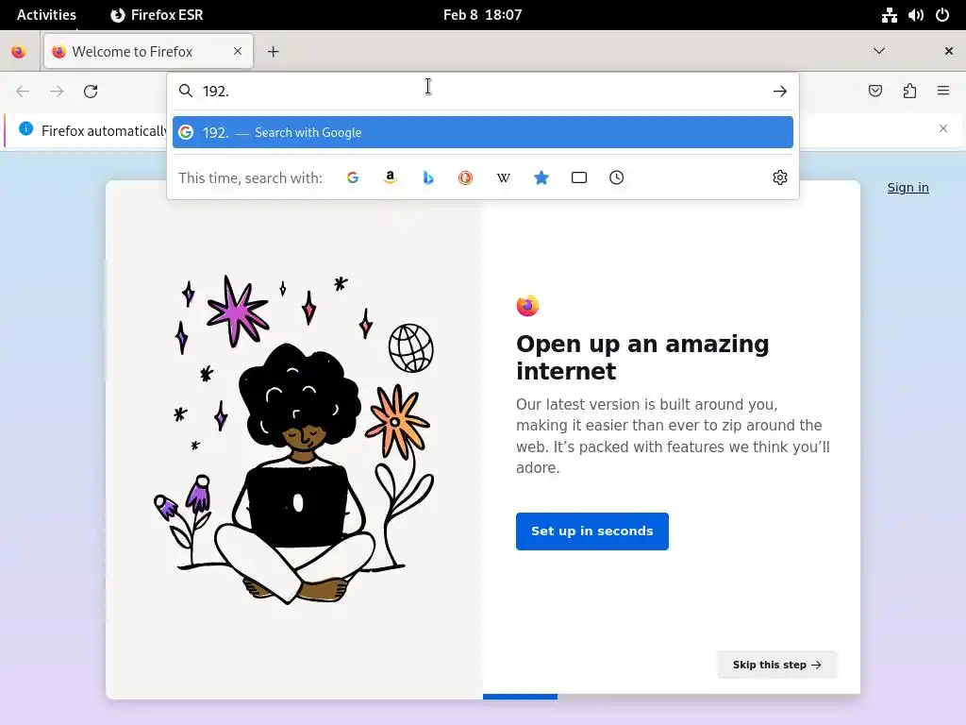Open the clock and calendar panel
The image size is (966, 725).
(x=482, y=15)
